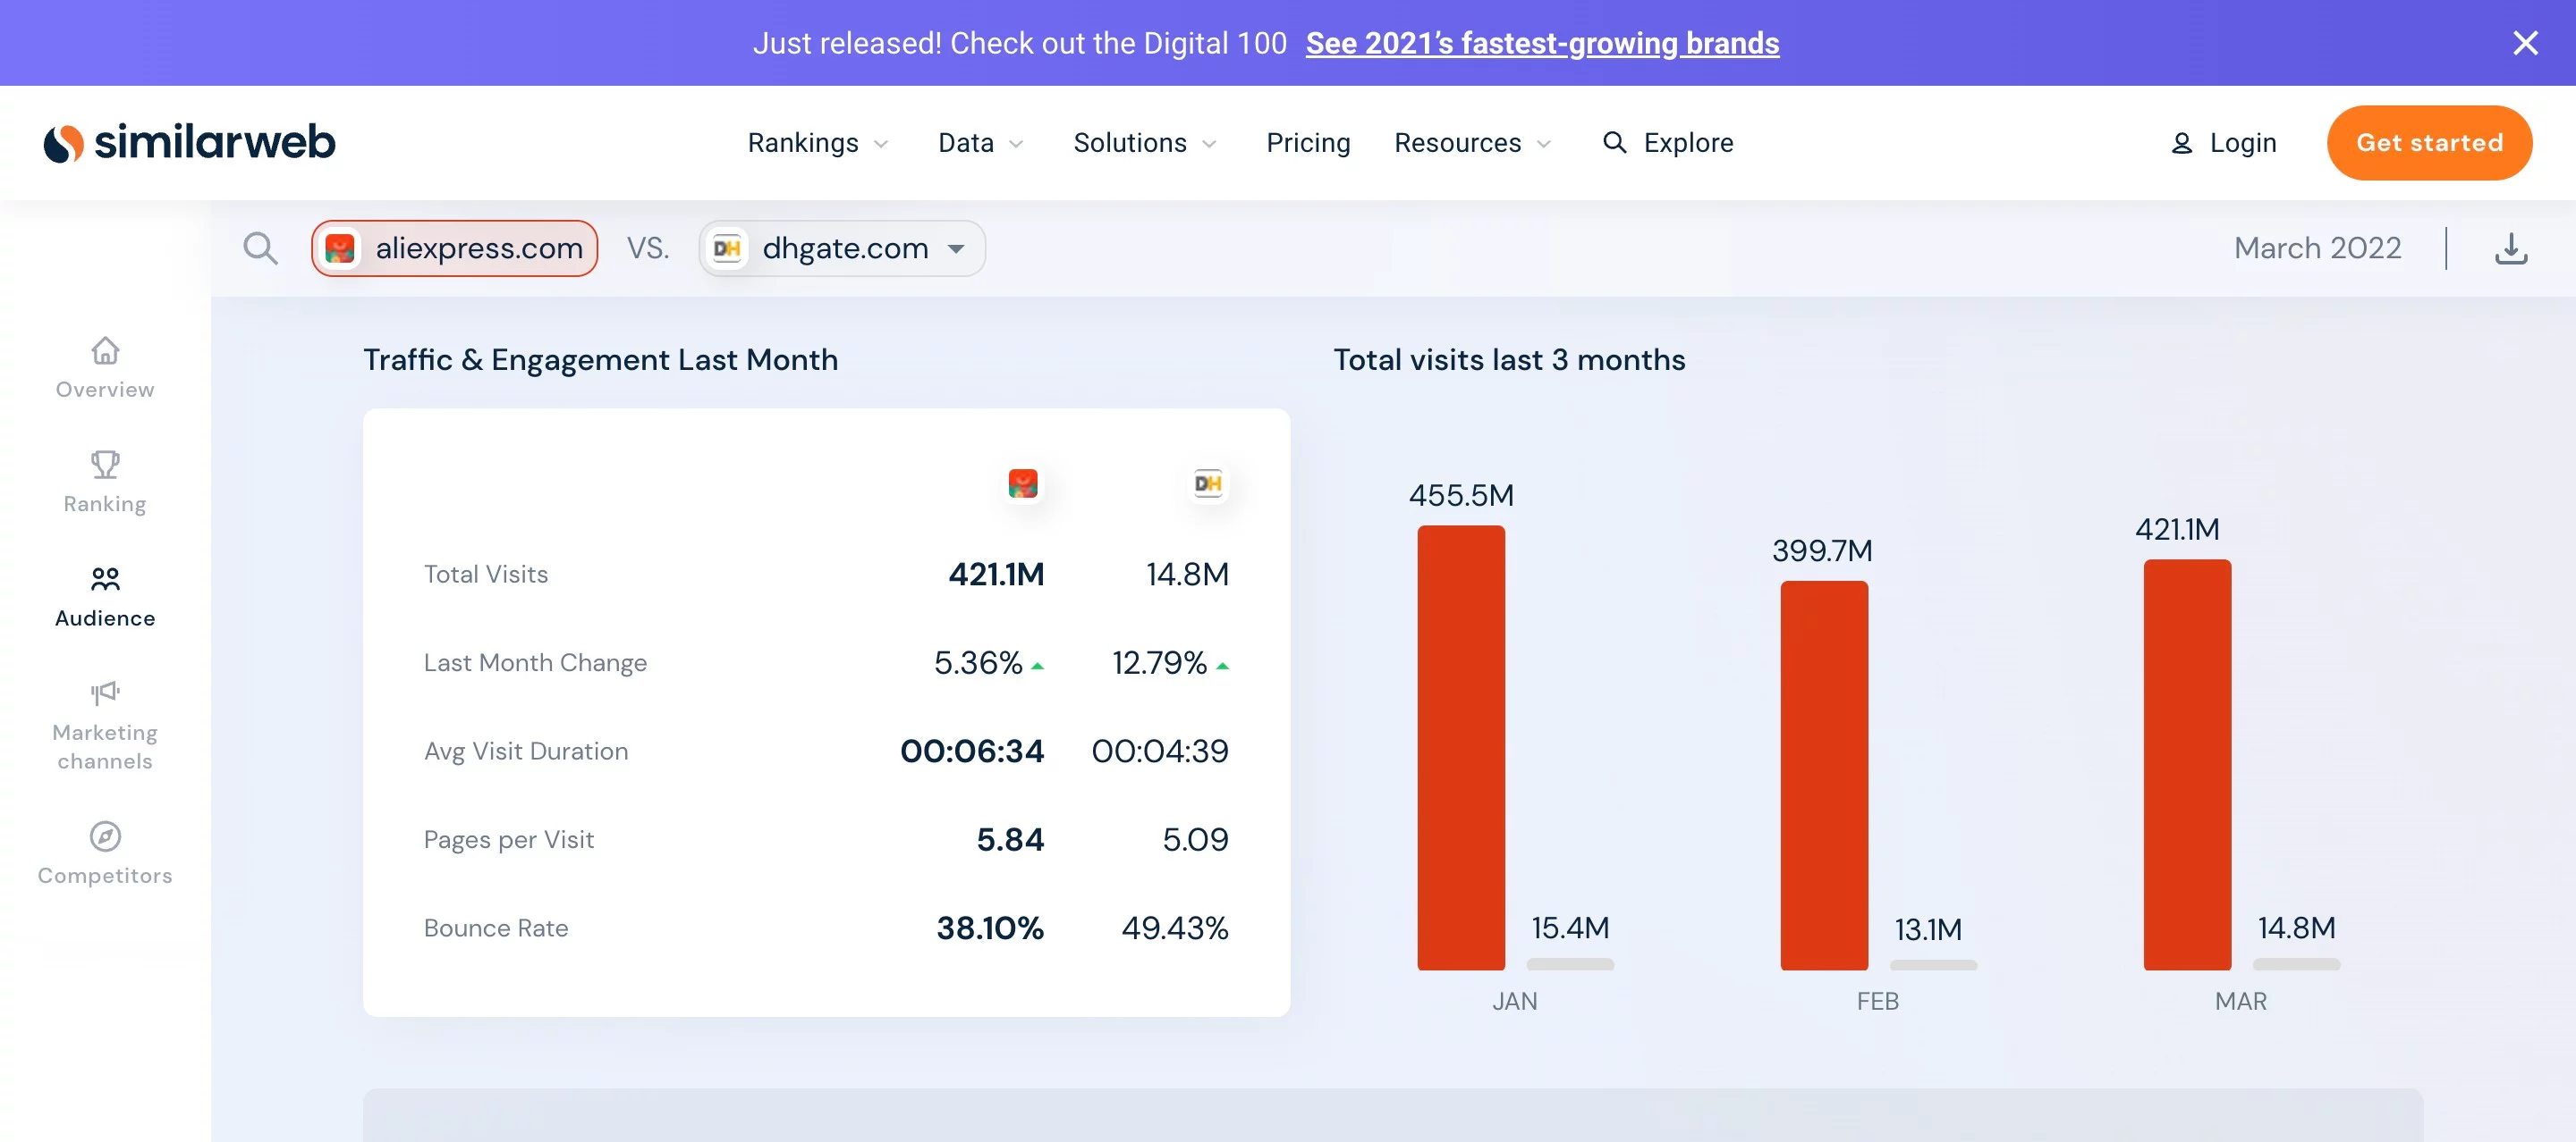Click the 38.10% bounce rate value
2576x1142 pixels.
coord(990,928)
